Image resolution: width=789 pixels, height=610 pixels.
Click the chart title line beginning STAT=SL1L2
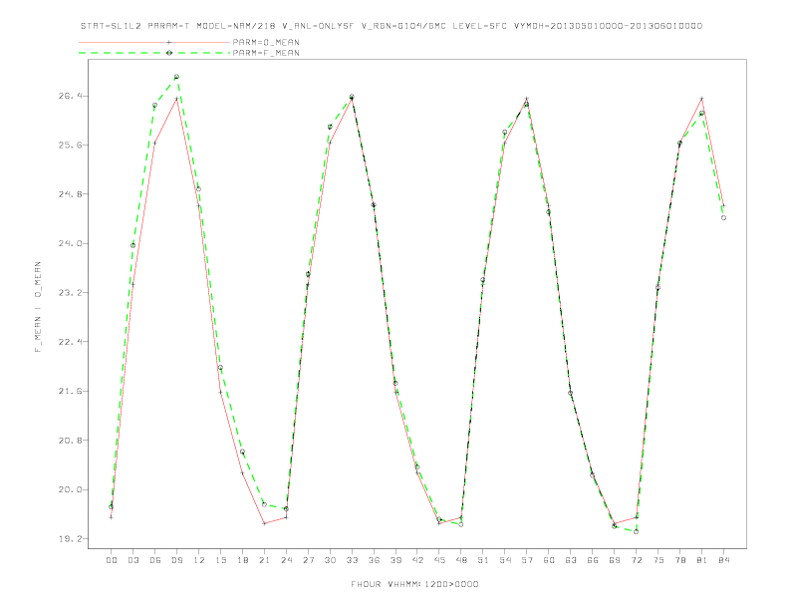(x=391, y=26)
